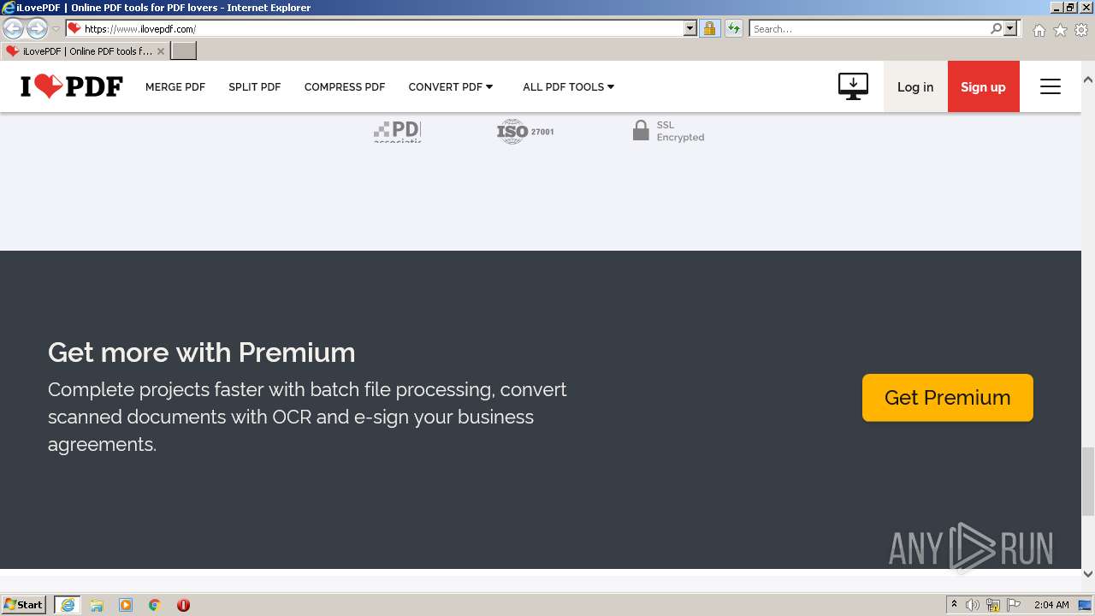
Task: Click the URL address field
Action: (x=382, y=28)
